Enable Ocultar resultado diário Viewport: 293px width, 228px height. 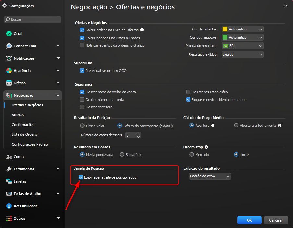click(188, 92)
